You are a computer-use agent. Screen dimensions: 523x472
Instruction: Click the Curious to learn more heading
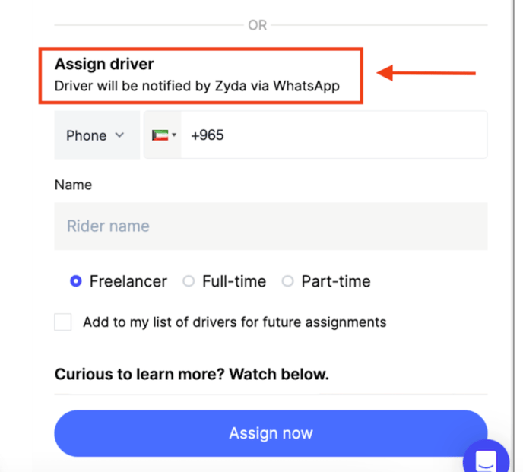point(192,374)
